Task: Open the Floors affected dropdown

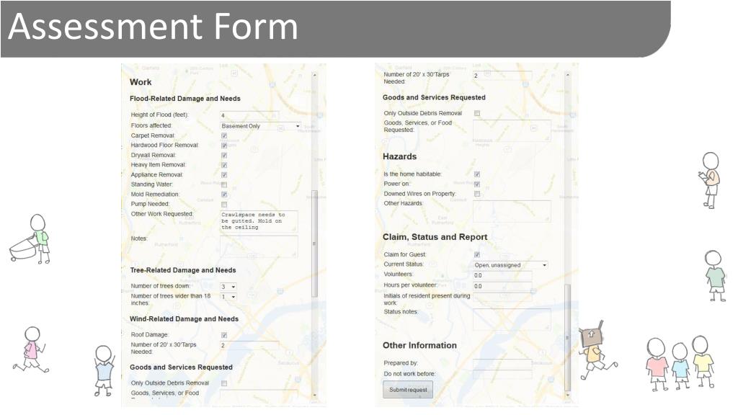Action: coord(260,126)
